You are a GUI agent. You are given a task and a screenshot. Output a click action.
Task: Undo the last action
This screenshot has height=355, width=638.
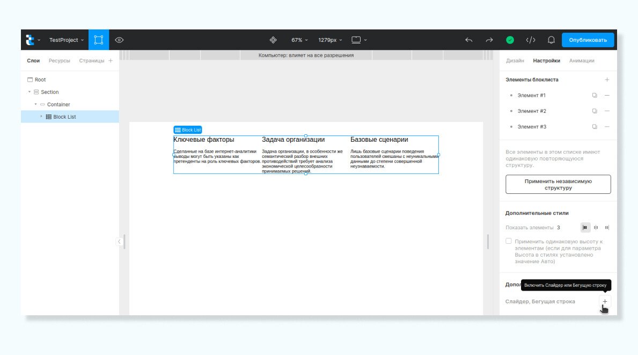click(469, 40)
